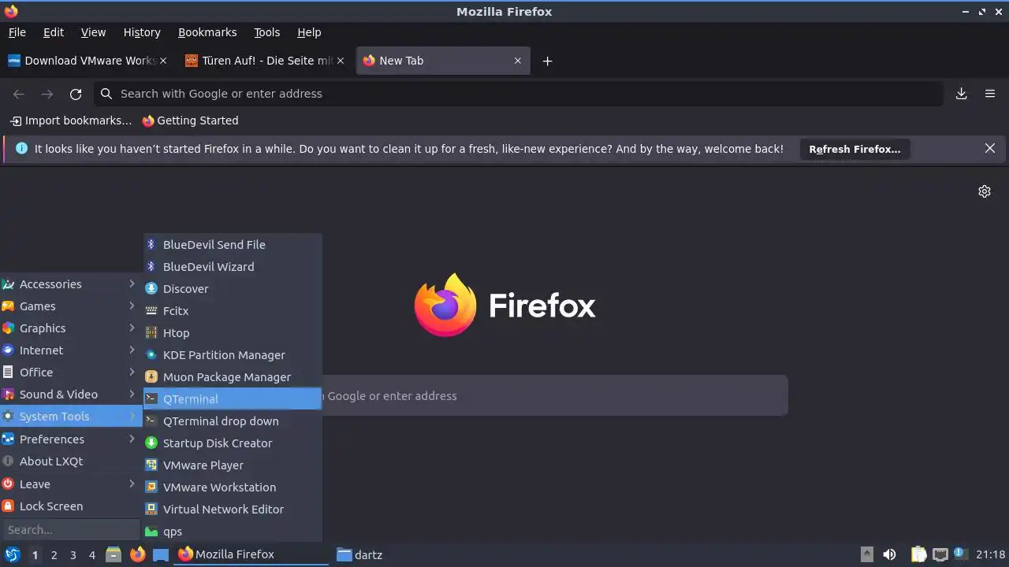The width and height of the screenshot is (1009, 567).
Task: Expand the Office submenu
Action: click(70, 372)
